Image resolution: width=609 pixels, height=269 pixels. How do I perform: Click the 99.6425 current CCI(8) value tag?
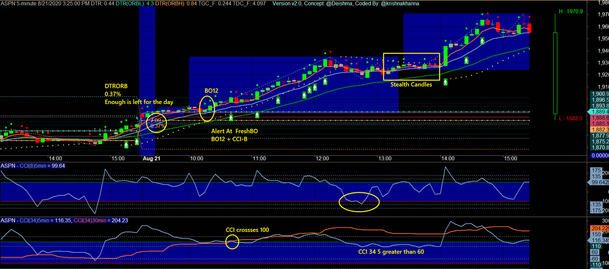599,182
